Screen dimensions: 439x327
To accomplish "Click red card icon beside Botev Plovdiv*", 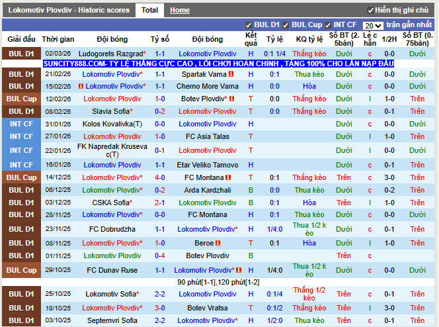I will coord(231,99).
